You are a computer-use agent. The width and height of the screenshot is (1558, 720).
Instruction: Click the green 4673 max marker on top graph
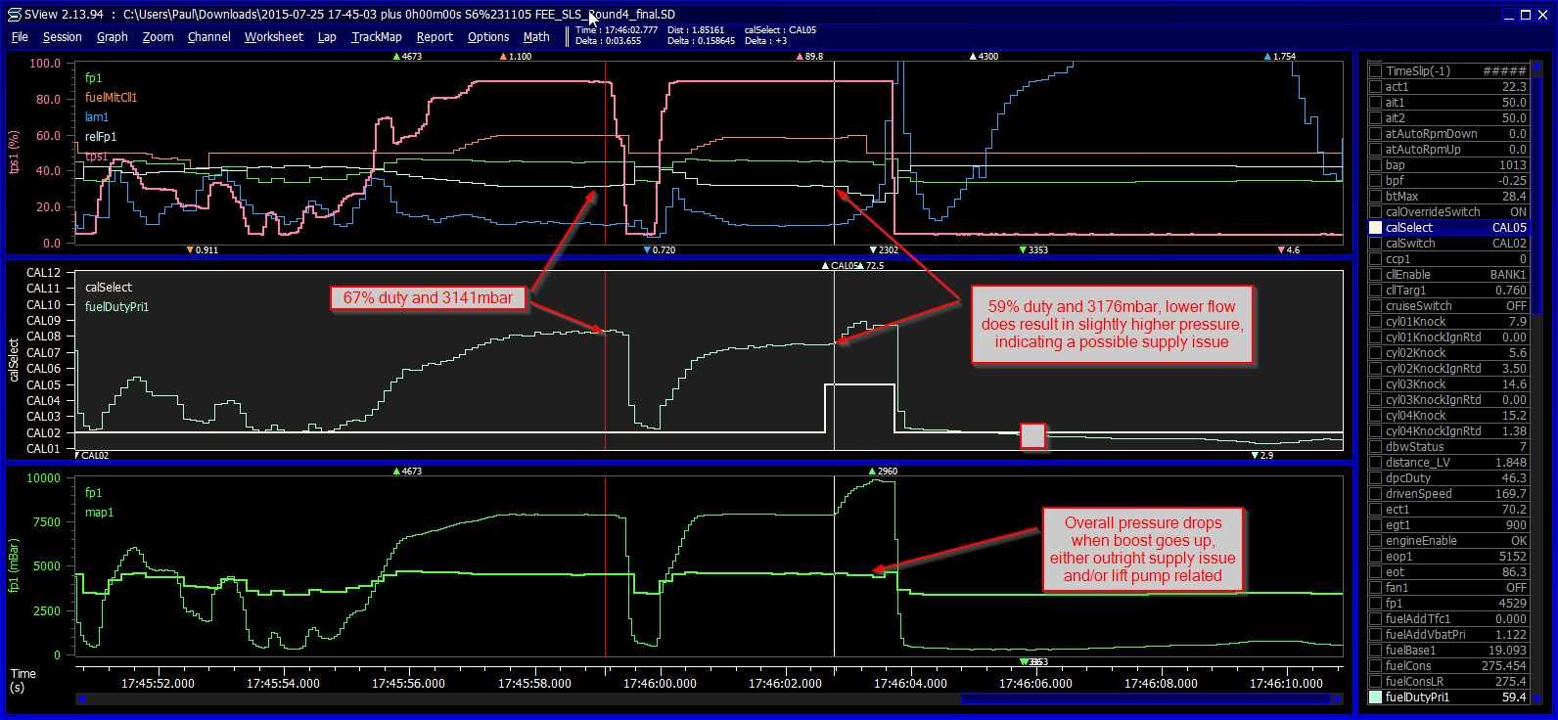click(x=396, y=57)
